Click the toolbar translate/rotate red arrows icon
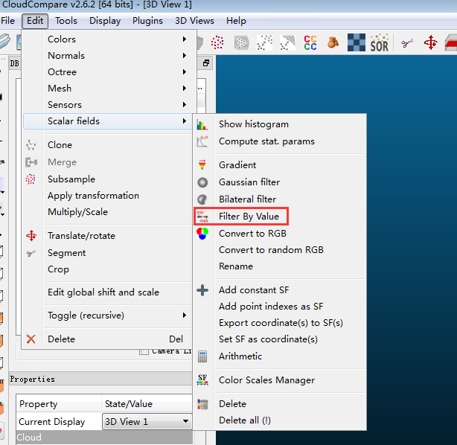This screenshot has width=457, height=445. tap(431, 43)
